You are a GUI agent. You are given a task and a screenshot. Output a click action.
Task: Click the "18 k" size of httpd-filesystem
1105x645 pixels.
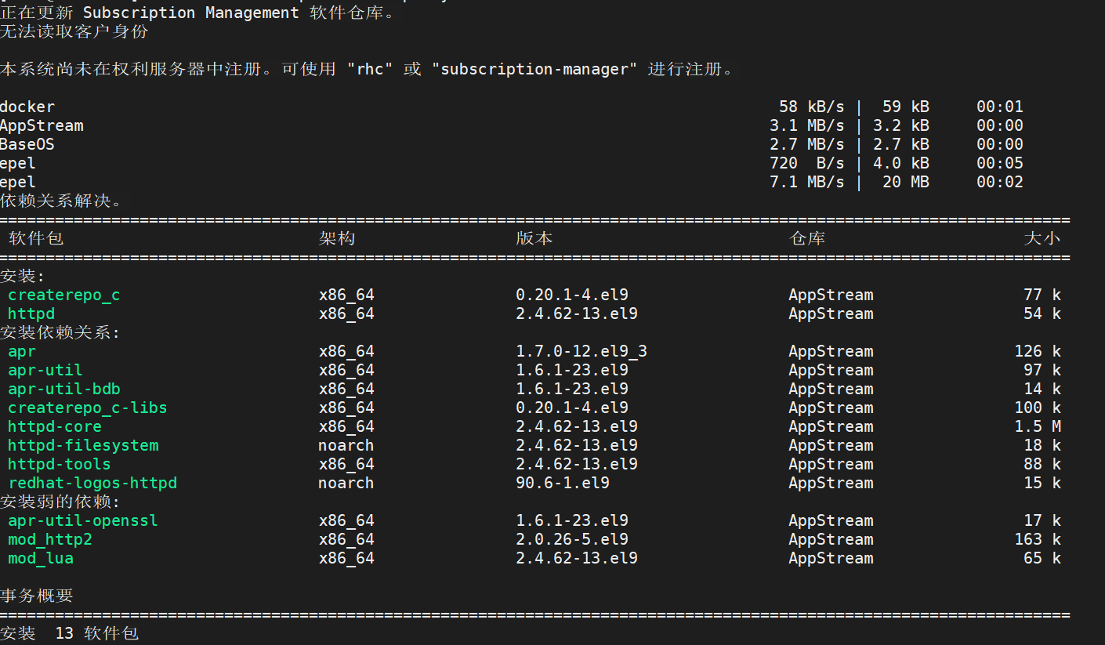1042,446
